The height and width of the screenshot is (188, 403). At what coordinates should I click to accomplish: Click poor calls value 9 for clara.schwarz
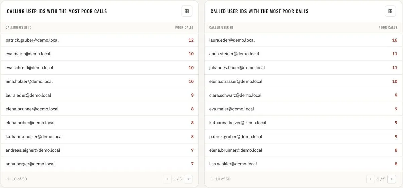[x=396, y=95]
